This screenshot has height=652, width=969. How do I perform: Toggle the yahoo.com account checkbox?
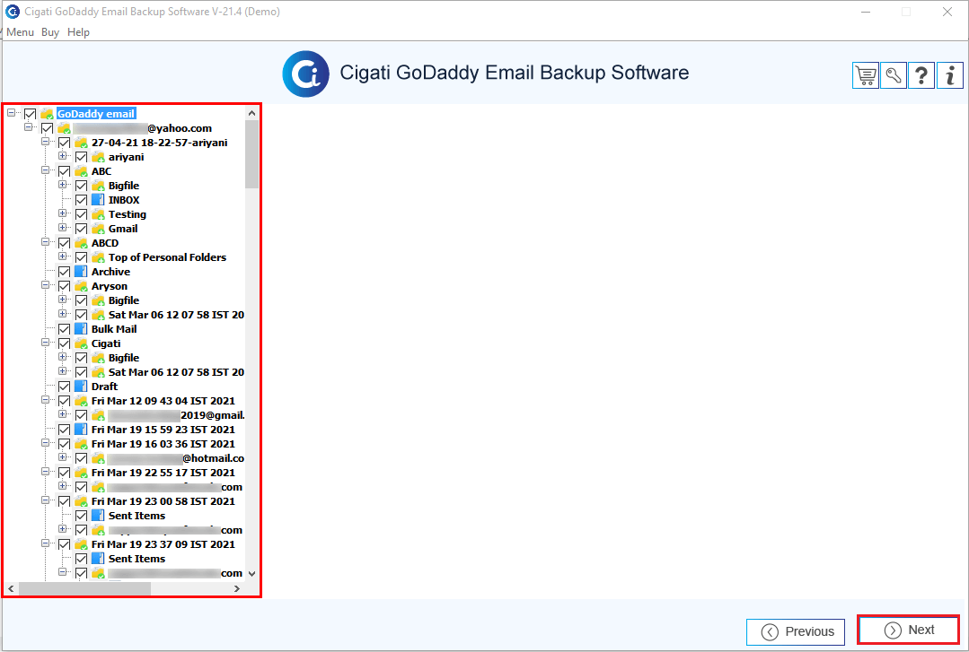pyautogui.click(x=47, y=128)
